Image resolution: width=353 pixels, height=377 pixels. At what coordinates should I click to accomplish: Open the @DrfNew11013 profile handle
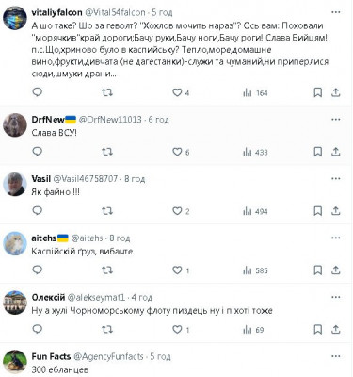(110, 120)
